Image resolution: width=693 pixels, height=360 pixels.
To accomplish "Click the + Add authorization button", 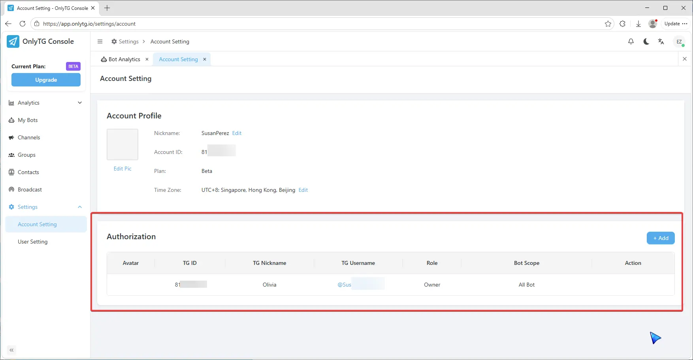I will point(660,238).
